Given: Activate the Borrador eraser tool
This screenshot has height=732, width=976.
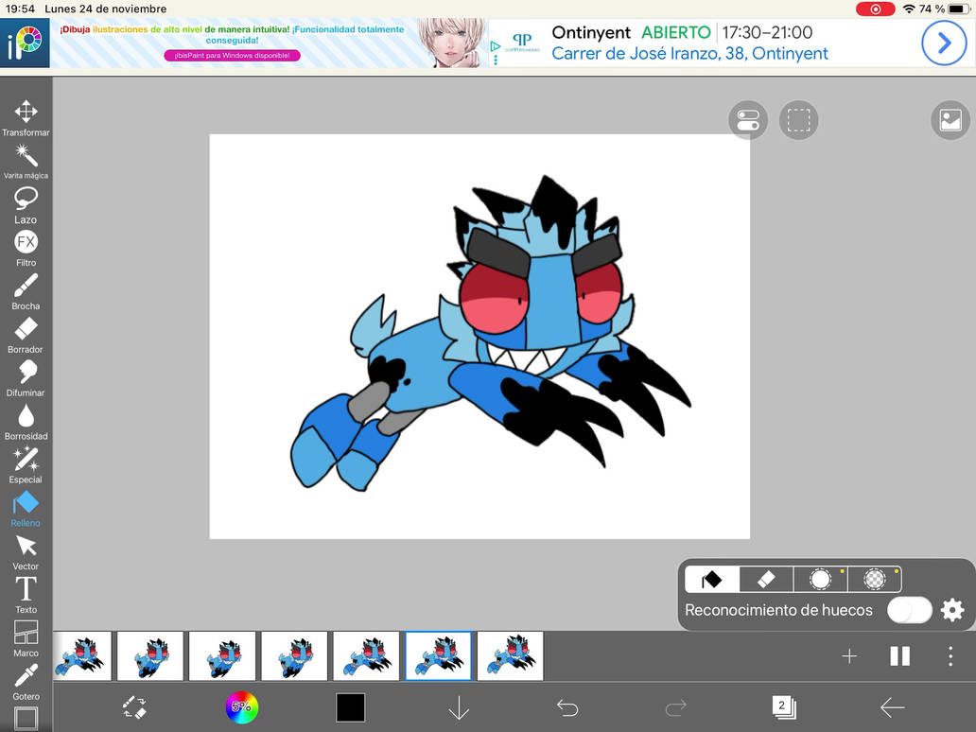Looking at the screenshot, I should tap(26, 335).
